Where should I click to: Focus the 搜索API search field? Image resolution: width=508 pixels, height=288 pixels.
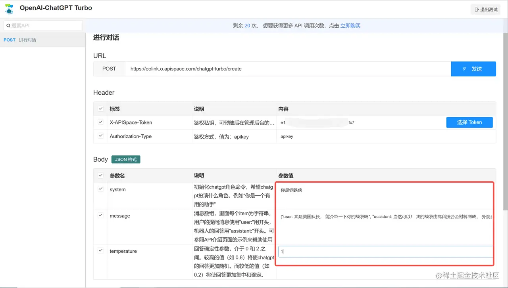tap(43, 26)
